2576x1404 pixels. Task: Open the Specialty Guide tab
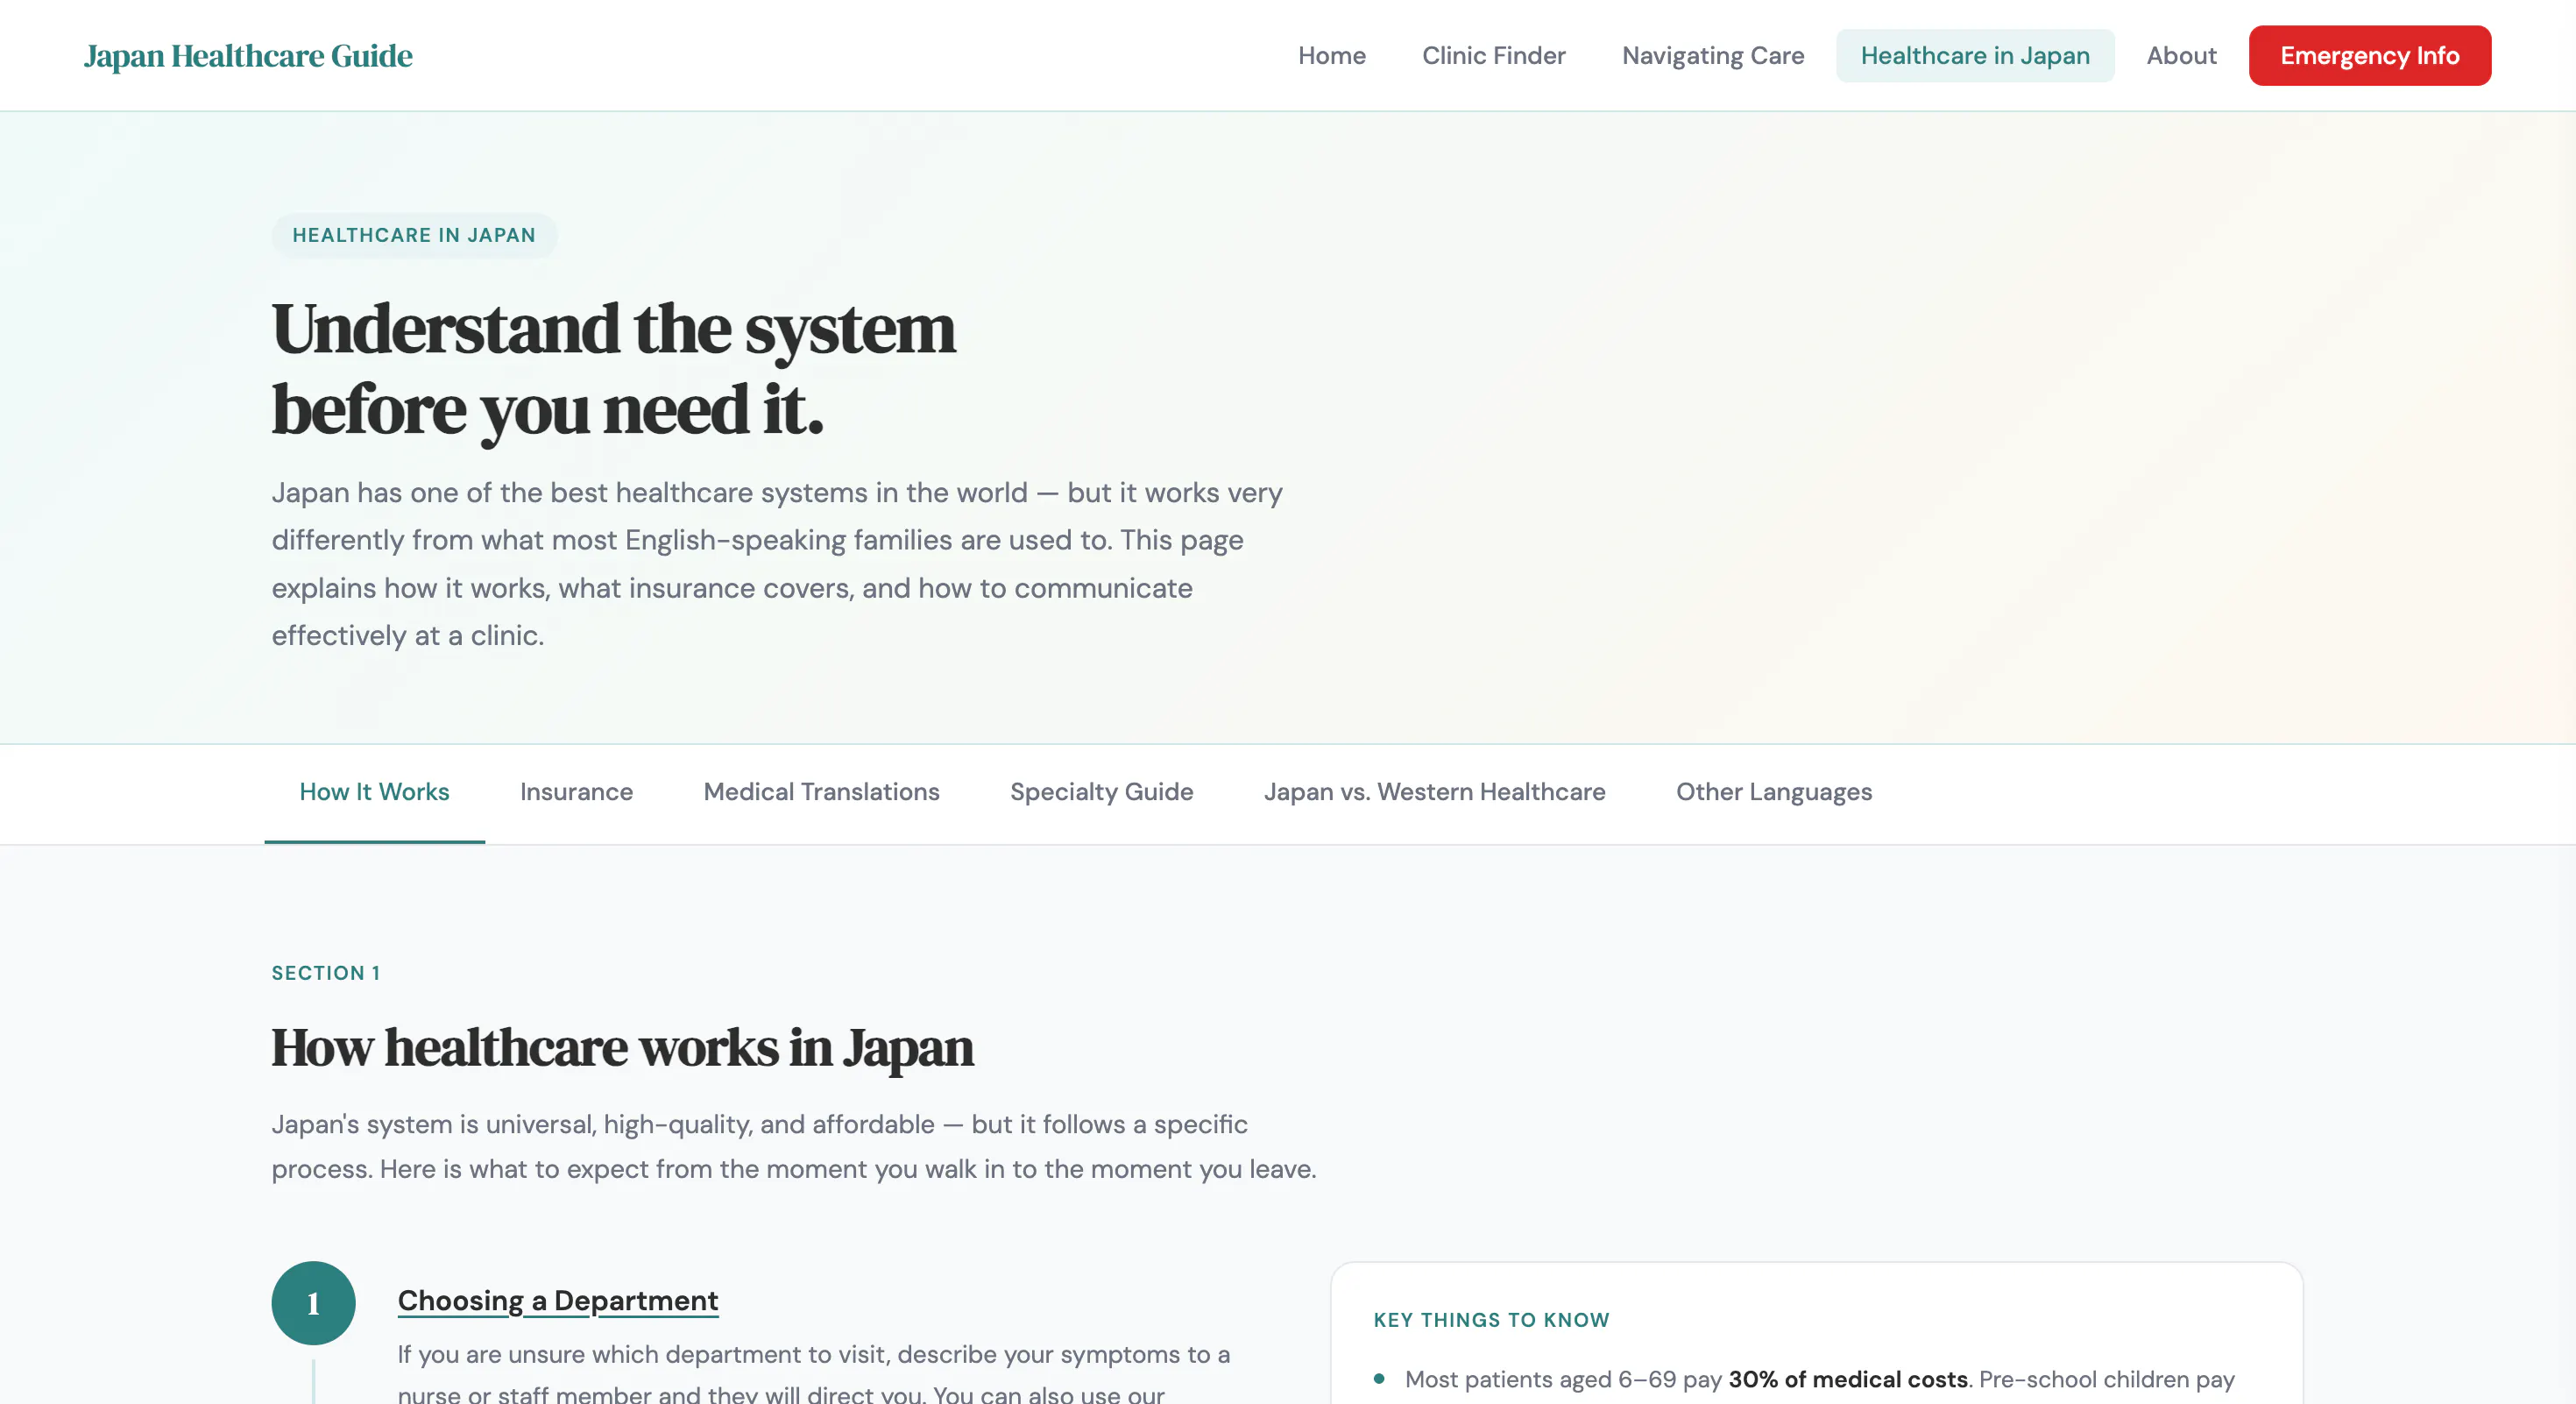coord(1101,792)
